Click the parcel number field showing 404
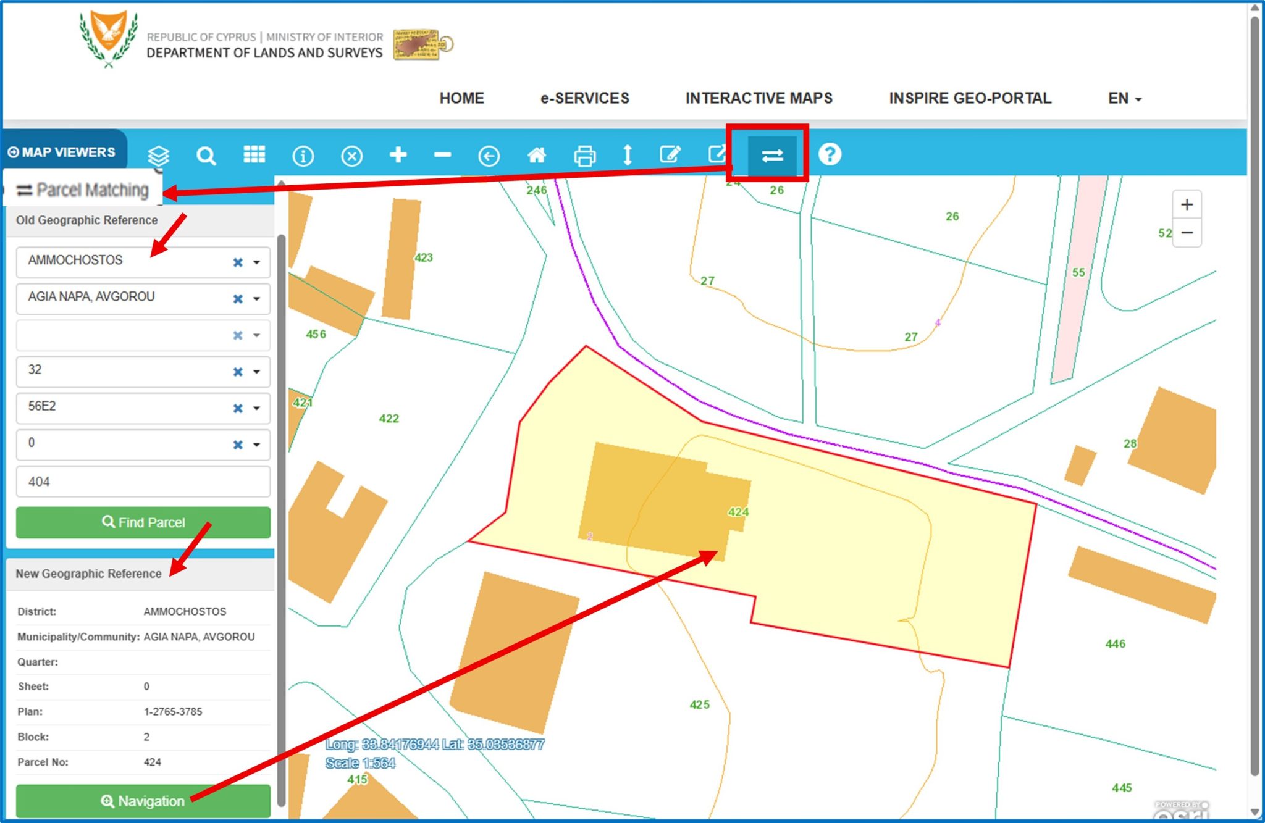Screen dimensions: 1265x823 click(x=143, y=482)
